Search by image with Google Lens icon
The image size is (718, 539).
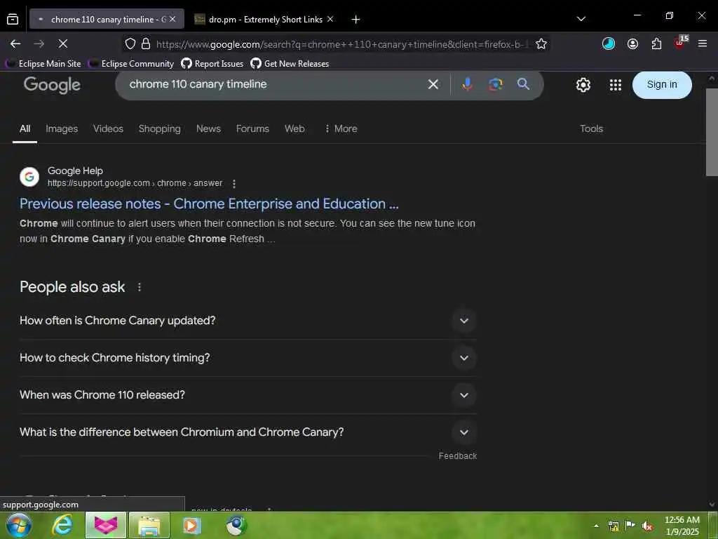click(495, 84)
